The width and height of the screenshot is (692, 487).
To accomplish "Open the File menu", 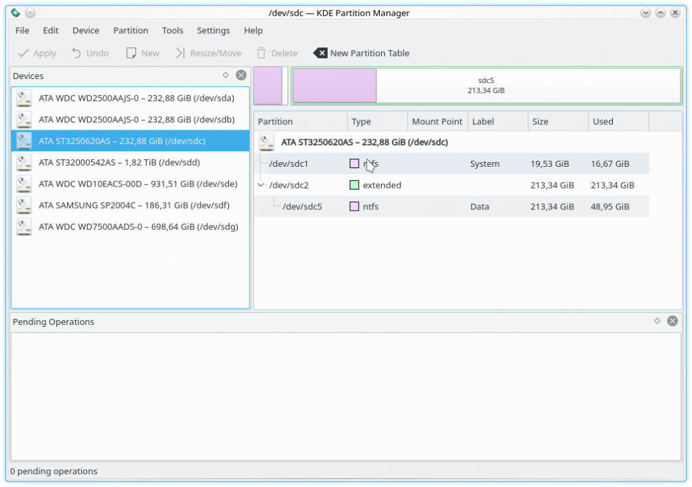I will pyautogui.click(x=22, y=30).
